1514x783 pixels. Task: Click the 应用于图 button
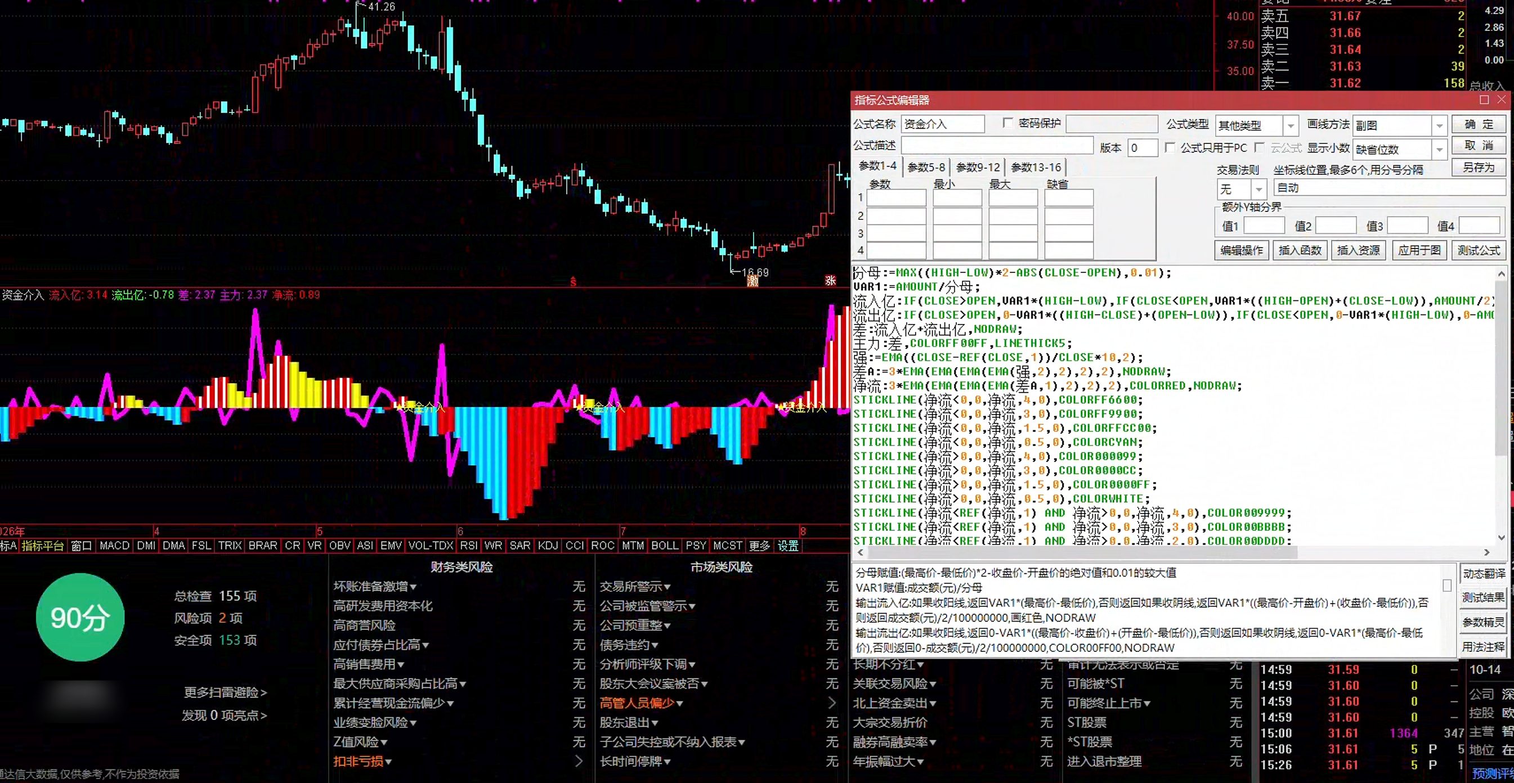coord(1419,250)
